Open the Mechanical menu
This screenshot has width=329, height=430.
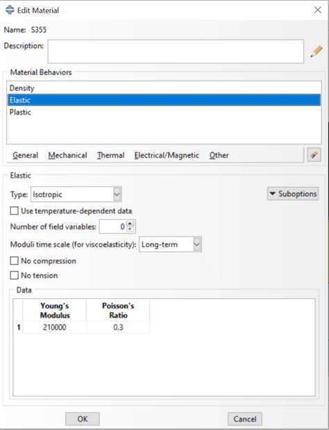click(67, 155)
